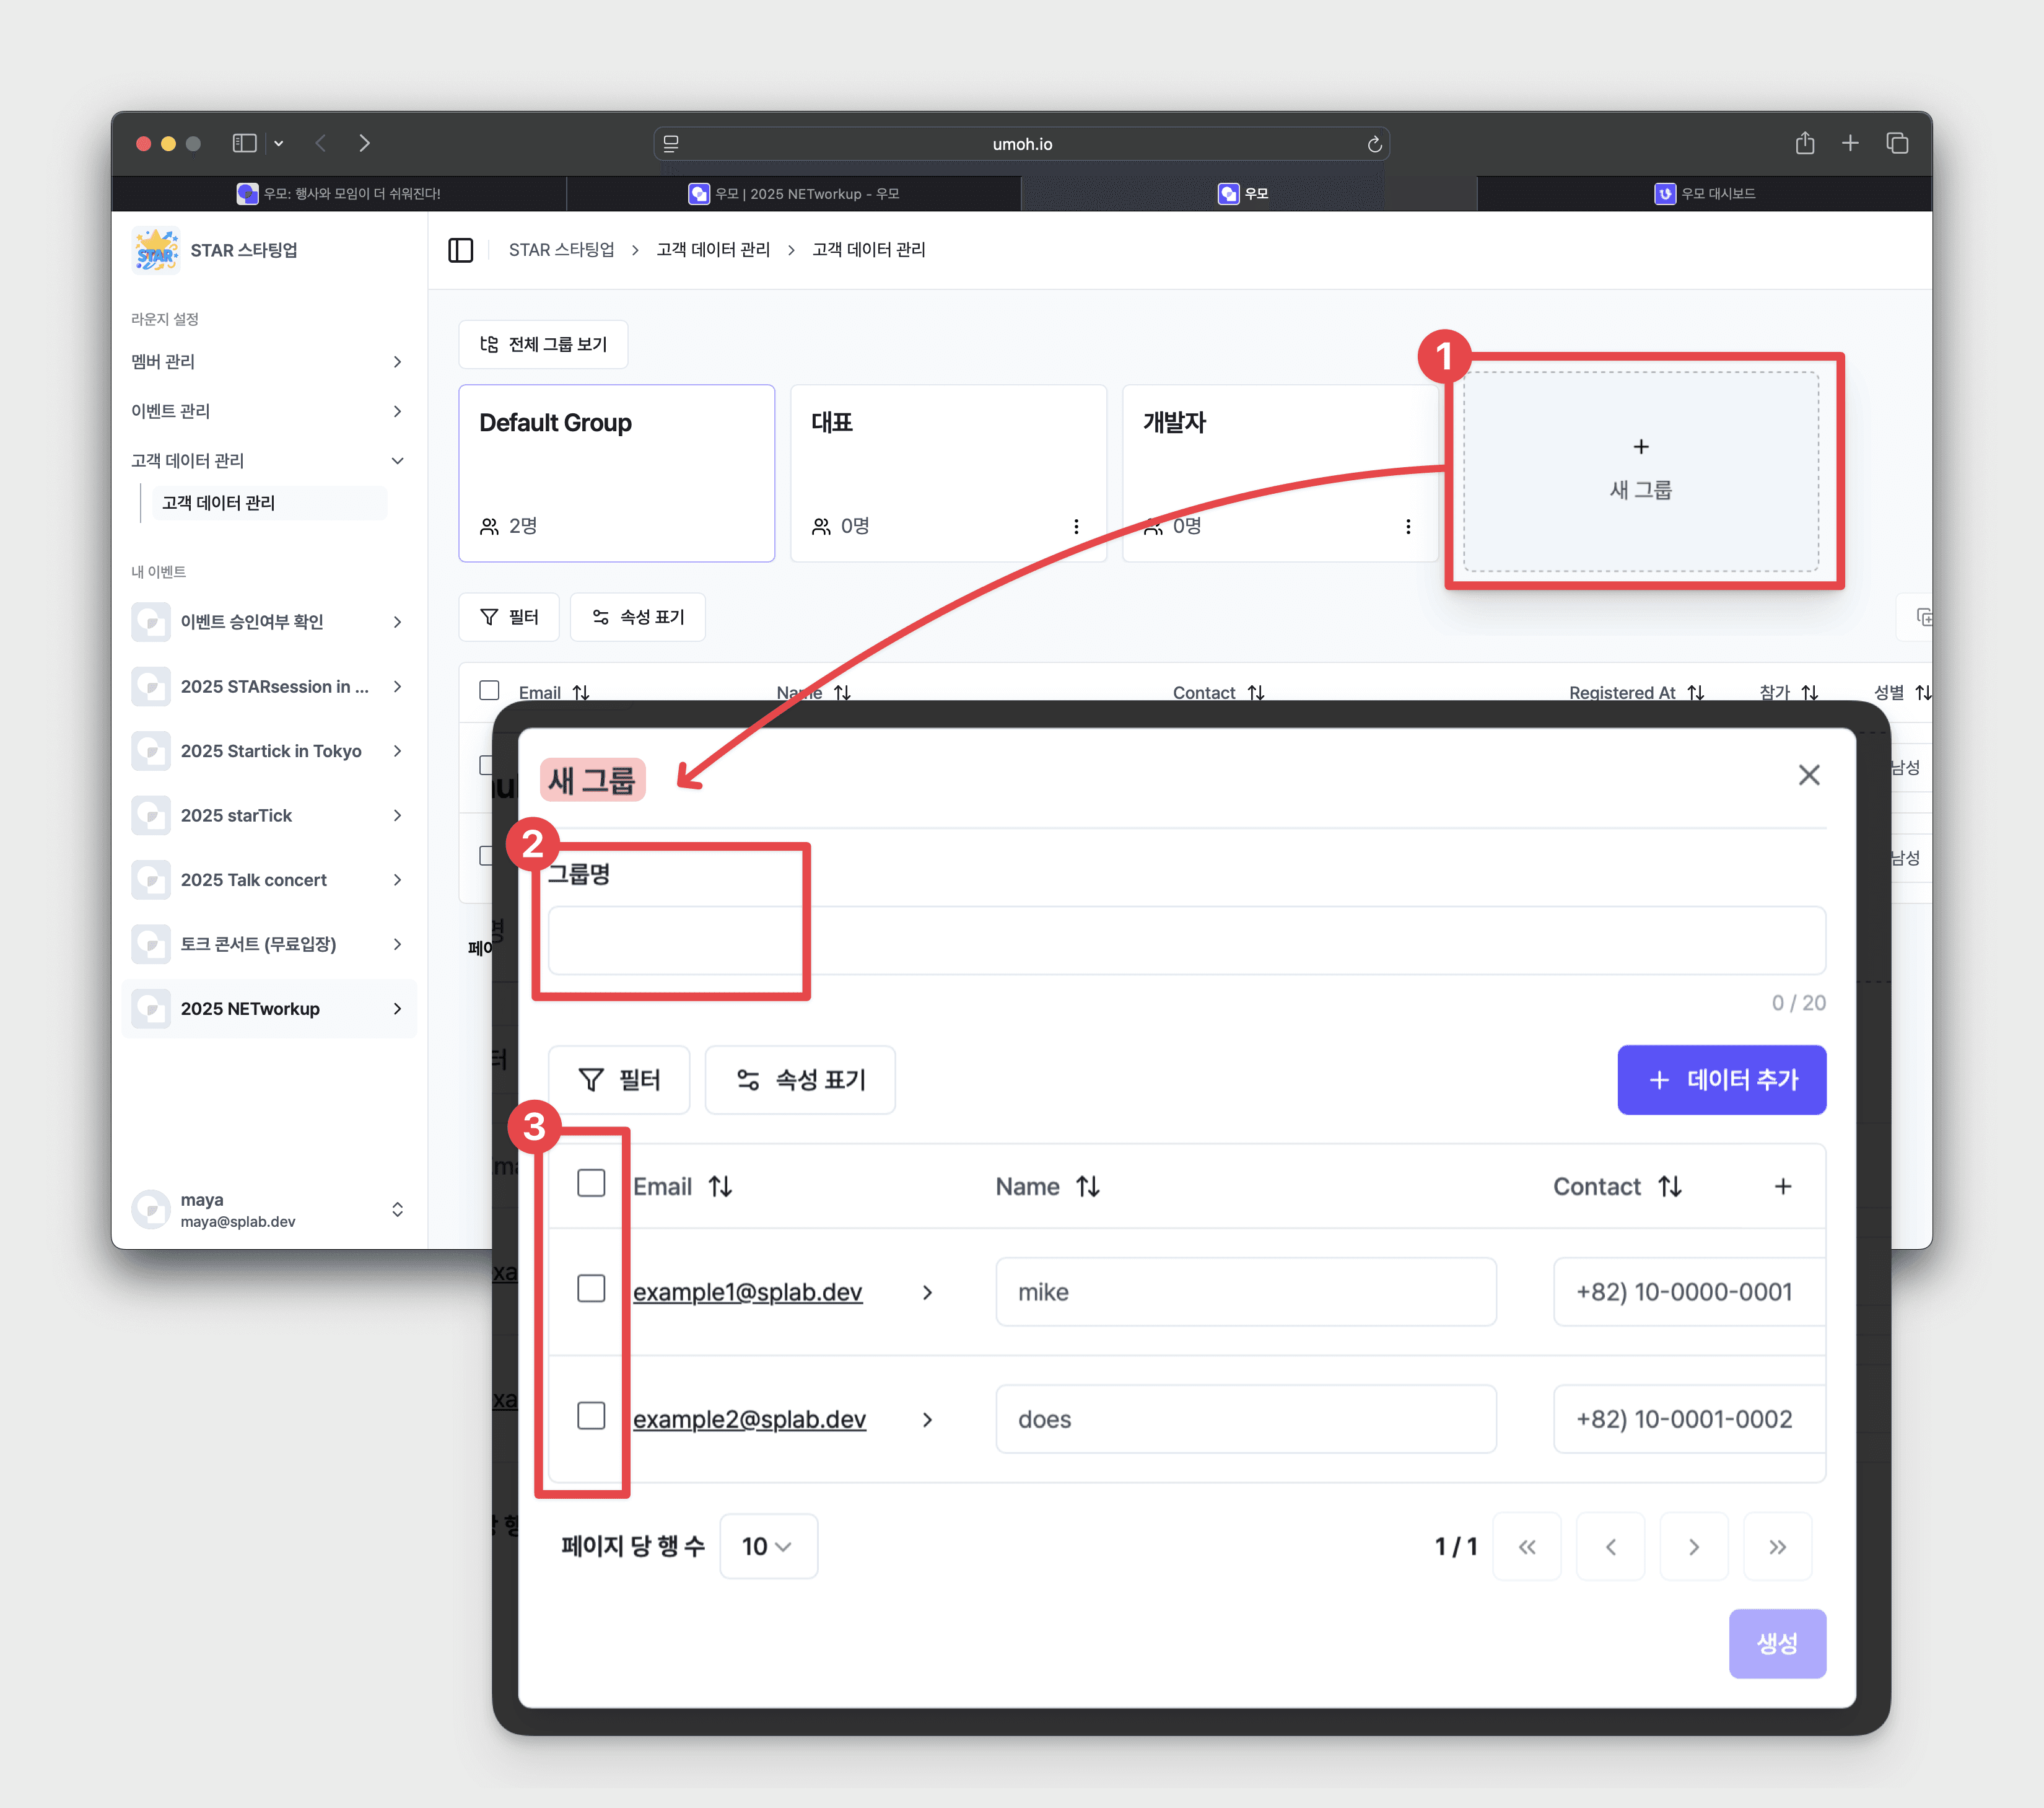Image resolution: width=2044 pixels, height=1808 pixels.
Task: Click the browser reload page icon
Action: click(x=1374, y=144)
